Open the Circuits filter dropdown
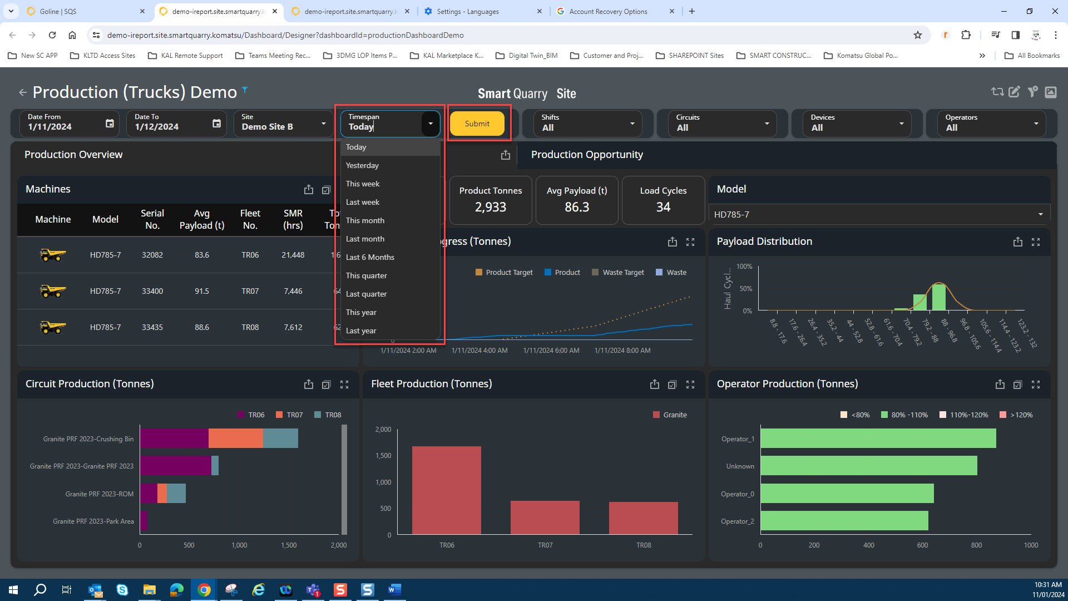 (723, 124)
